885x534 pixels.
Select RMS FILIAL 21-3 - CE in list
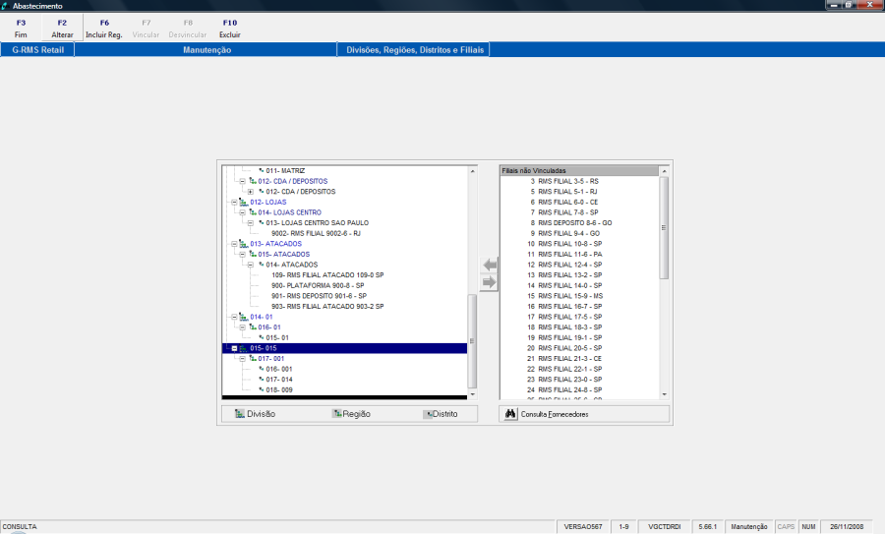(569, 358)
